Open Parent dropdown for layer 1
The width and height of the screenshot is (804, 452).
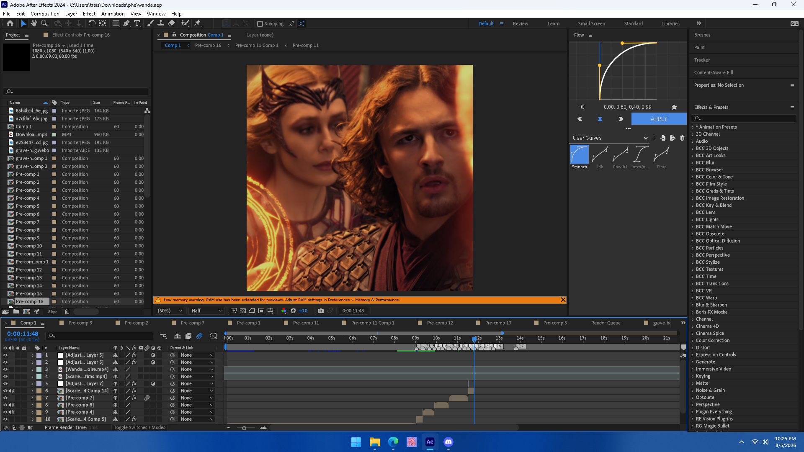click(197, 355)
